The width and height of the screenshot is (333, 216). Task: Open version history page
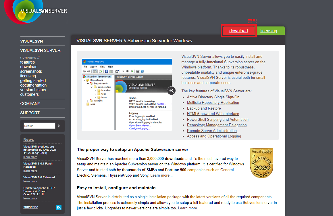click(33, 90)
